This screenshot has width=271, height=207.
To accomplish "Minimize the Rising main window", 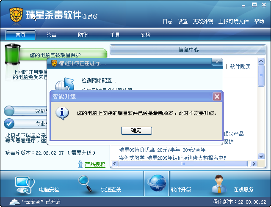I will point(243,5).
